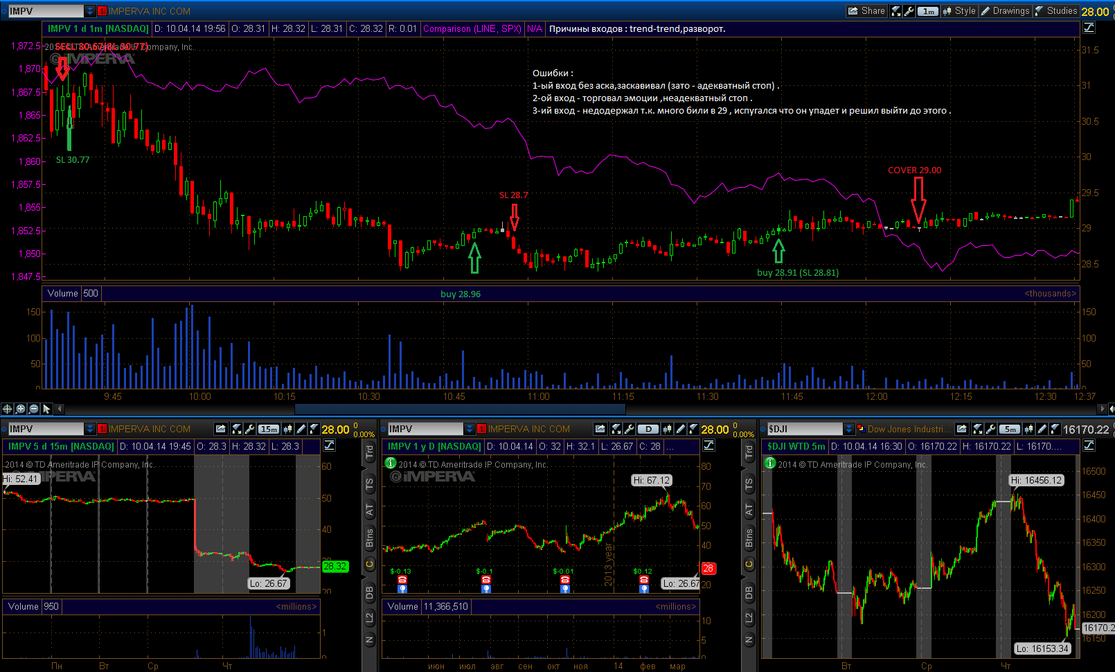This screenshot has height=672, width=1115.
Task: Open the Style menu in main chart
Action: [958, 11]
